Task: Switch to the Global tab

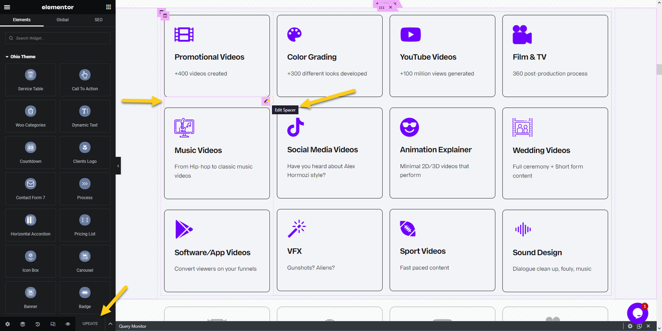Action: pos(63,20)
